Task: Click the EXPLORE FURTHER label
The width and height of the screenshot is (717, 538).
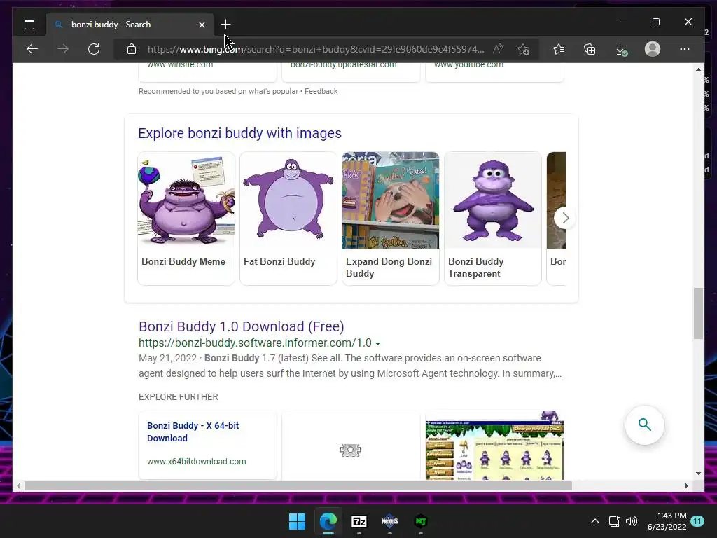Action: 179,397
